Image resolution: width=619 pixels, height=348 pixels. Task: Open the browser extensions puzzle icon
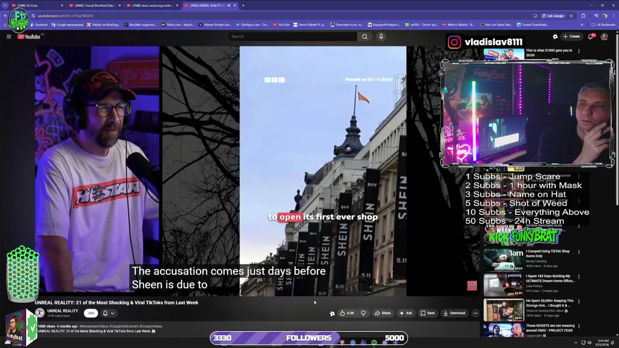tap(583, 15)
